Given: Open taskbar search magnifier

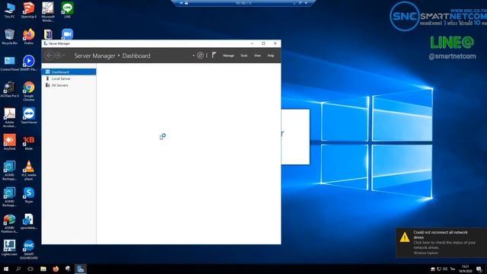Looking at the screenshot, I should coord(18,269).
